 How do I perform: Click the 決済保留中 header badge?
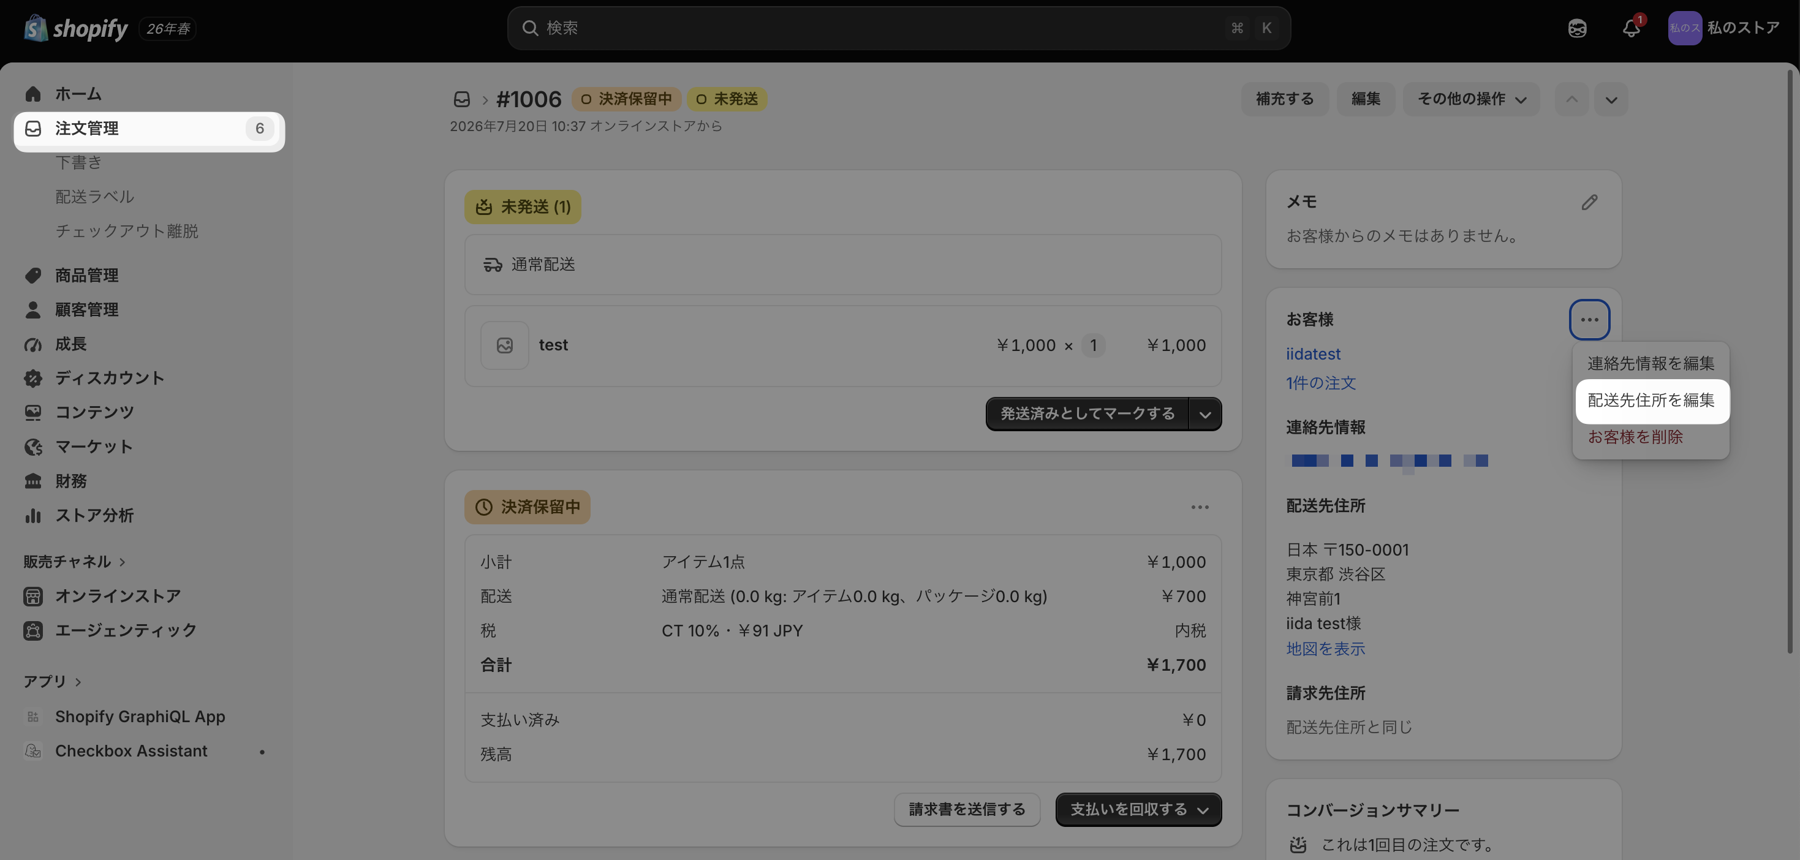(626, 99)
